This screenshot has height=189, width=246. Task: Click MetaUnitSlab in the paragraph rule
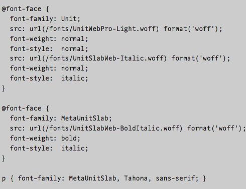(92, 178)
